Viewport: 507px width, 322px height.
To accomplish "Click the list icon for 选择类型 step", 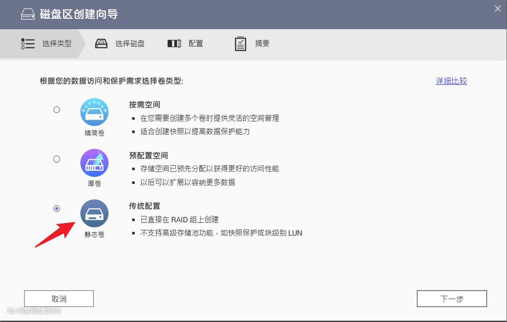I will pos(28,44).
